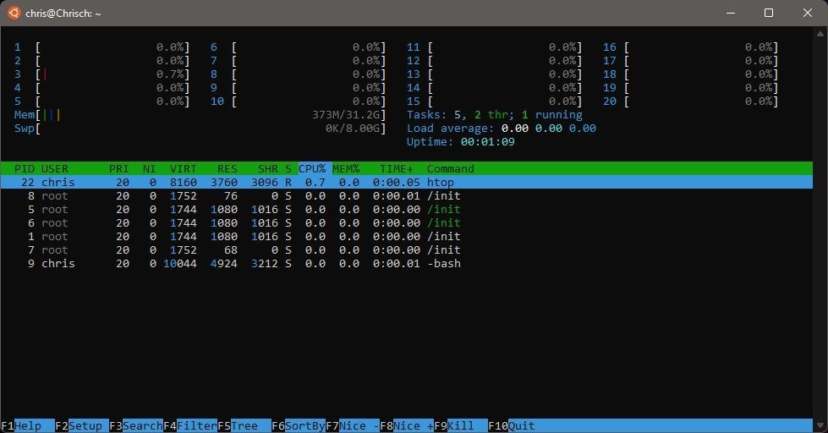Click the CPU 20 meter bar
This screenshot has height=433, width=828.
(691, 101)
